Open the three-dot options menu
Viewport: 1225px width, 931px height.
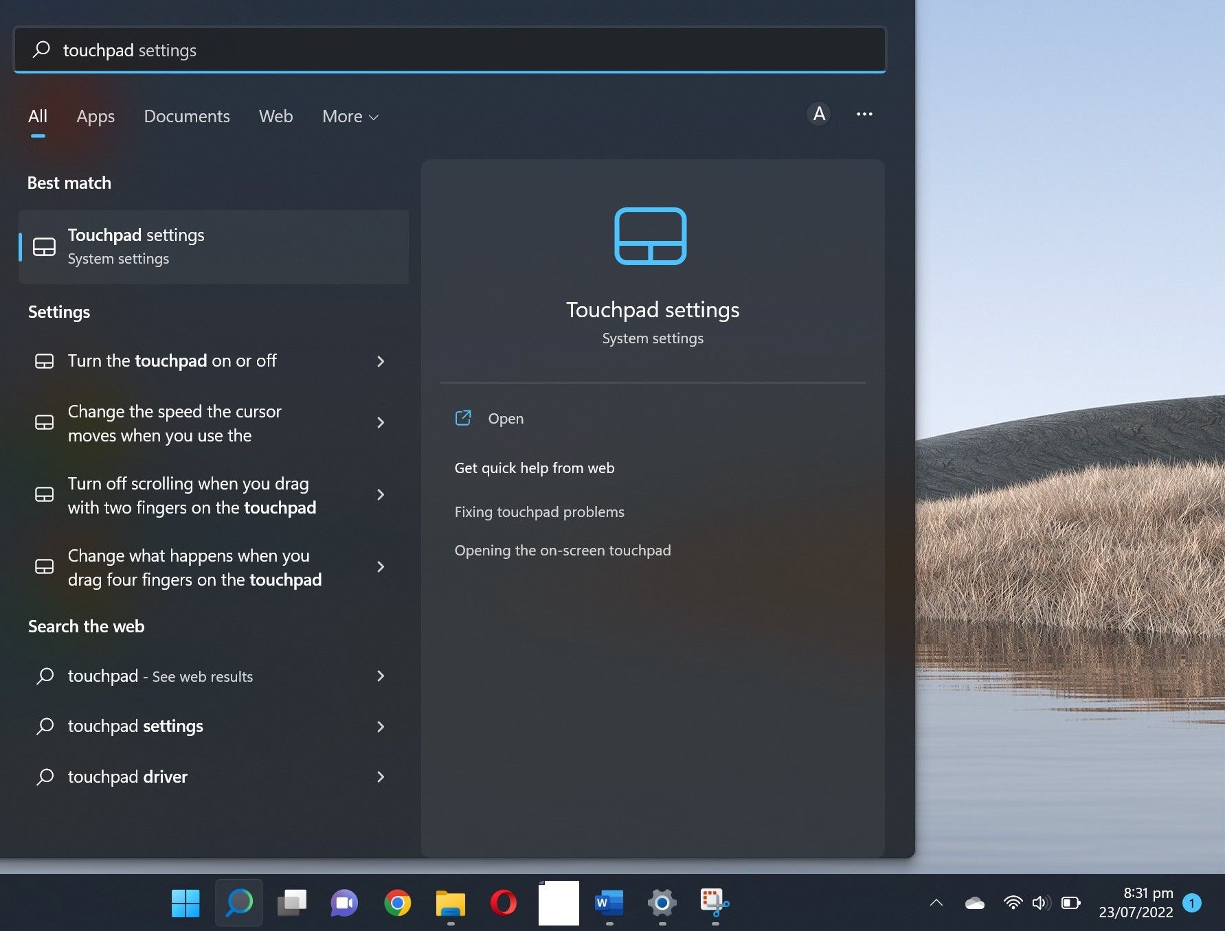point(864,114)
